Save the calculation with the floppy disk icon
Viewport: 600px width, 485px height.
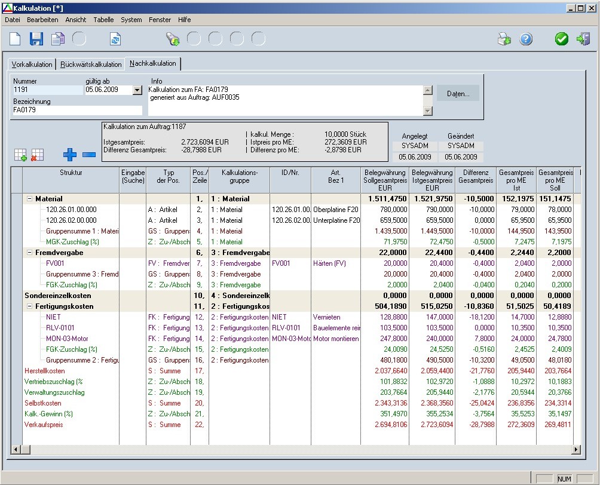click(36, 39)
